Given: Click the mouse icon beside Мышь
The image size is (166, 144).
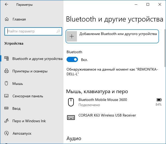Looking at the screenshot, I should click(6, 83).
